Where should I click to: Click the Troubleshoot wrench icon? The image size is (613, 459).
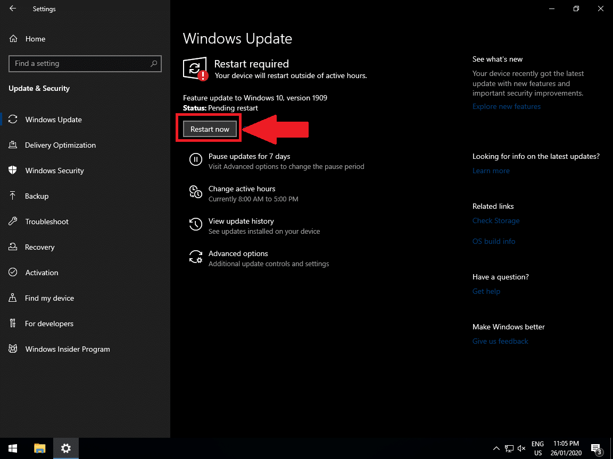[13, 222]
